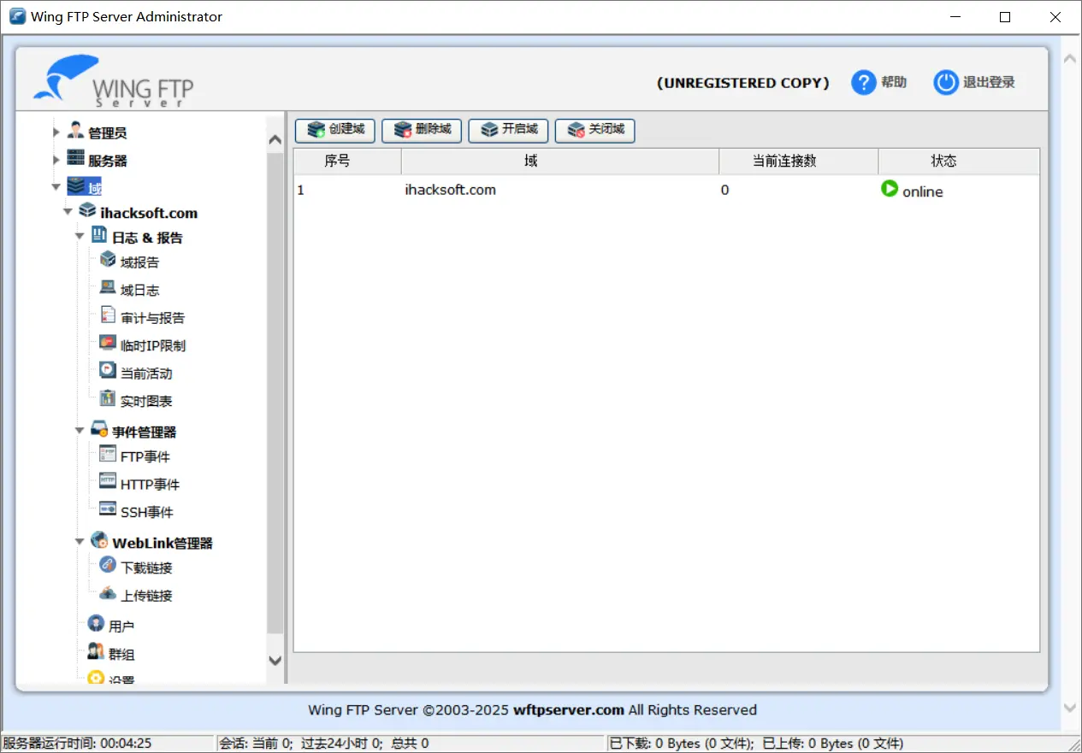Screen dimensions: 1082x753
Task: Click the 域日志 icon
Action: pyautogui.click(x=108, y=288)
